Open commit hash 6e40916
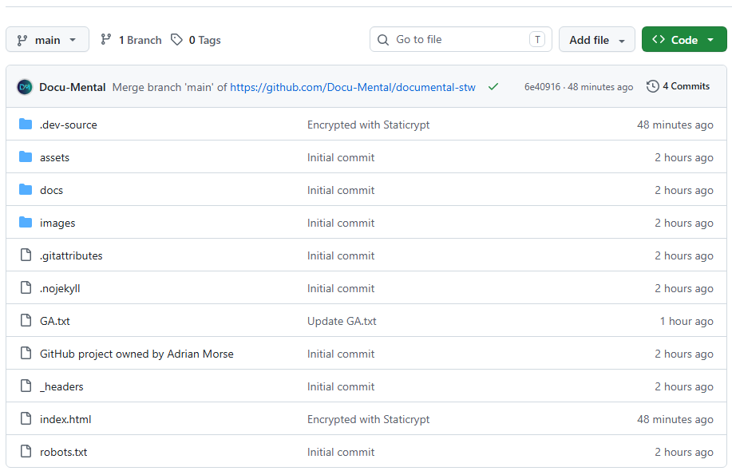Image resolution: width=732 pixels, height=475 pixels. (x=542, y=87)
